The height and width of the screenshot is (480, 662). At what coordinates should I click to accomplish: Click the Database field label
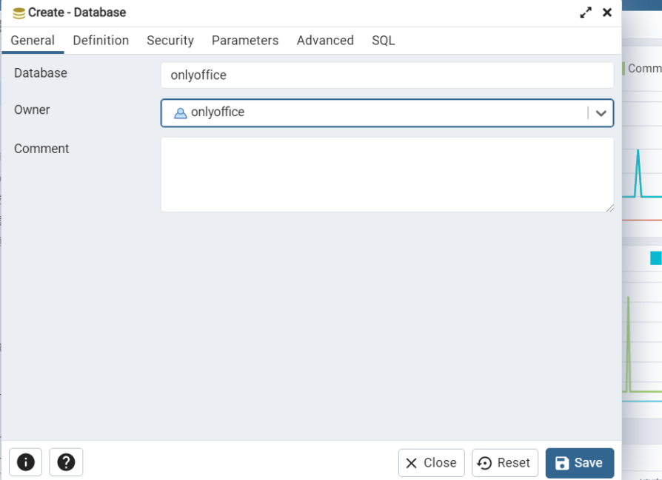[41, 73]
